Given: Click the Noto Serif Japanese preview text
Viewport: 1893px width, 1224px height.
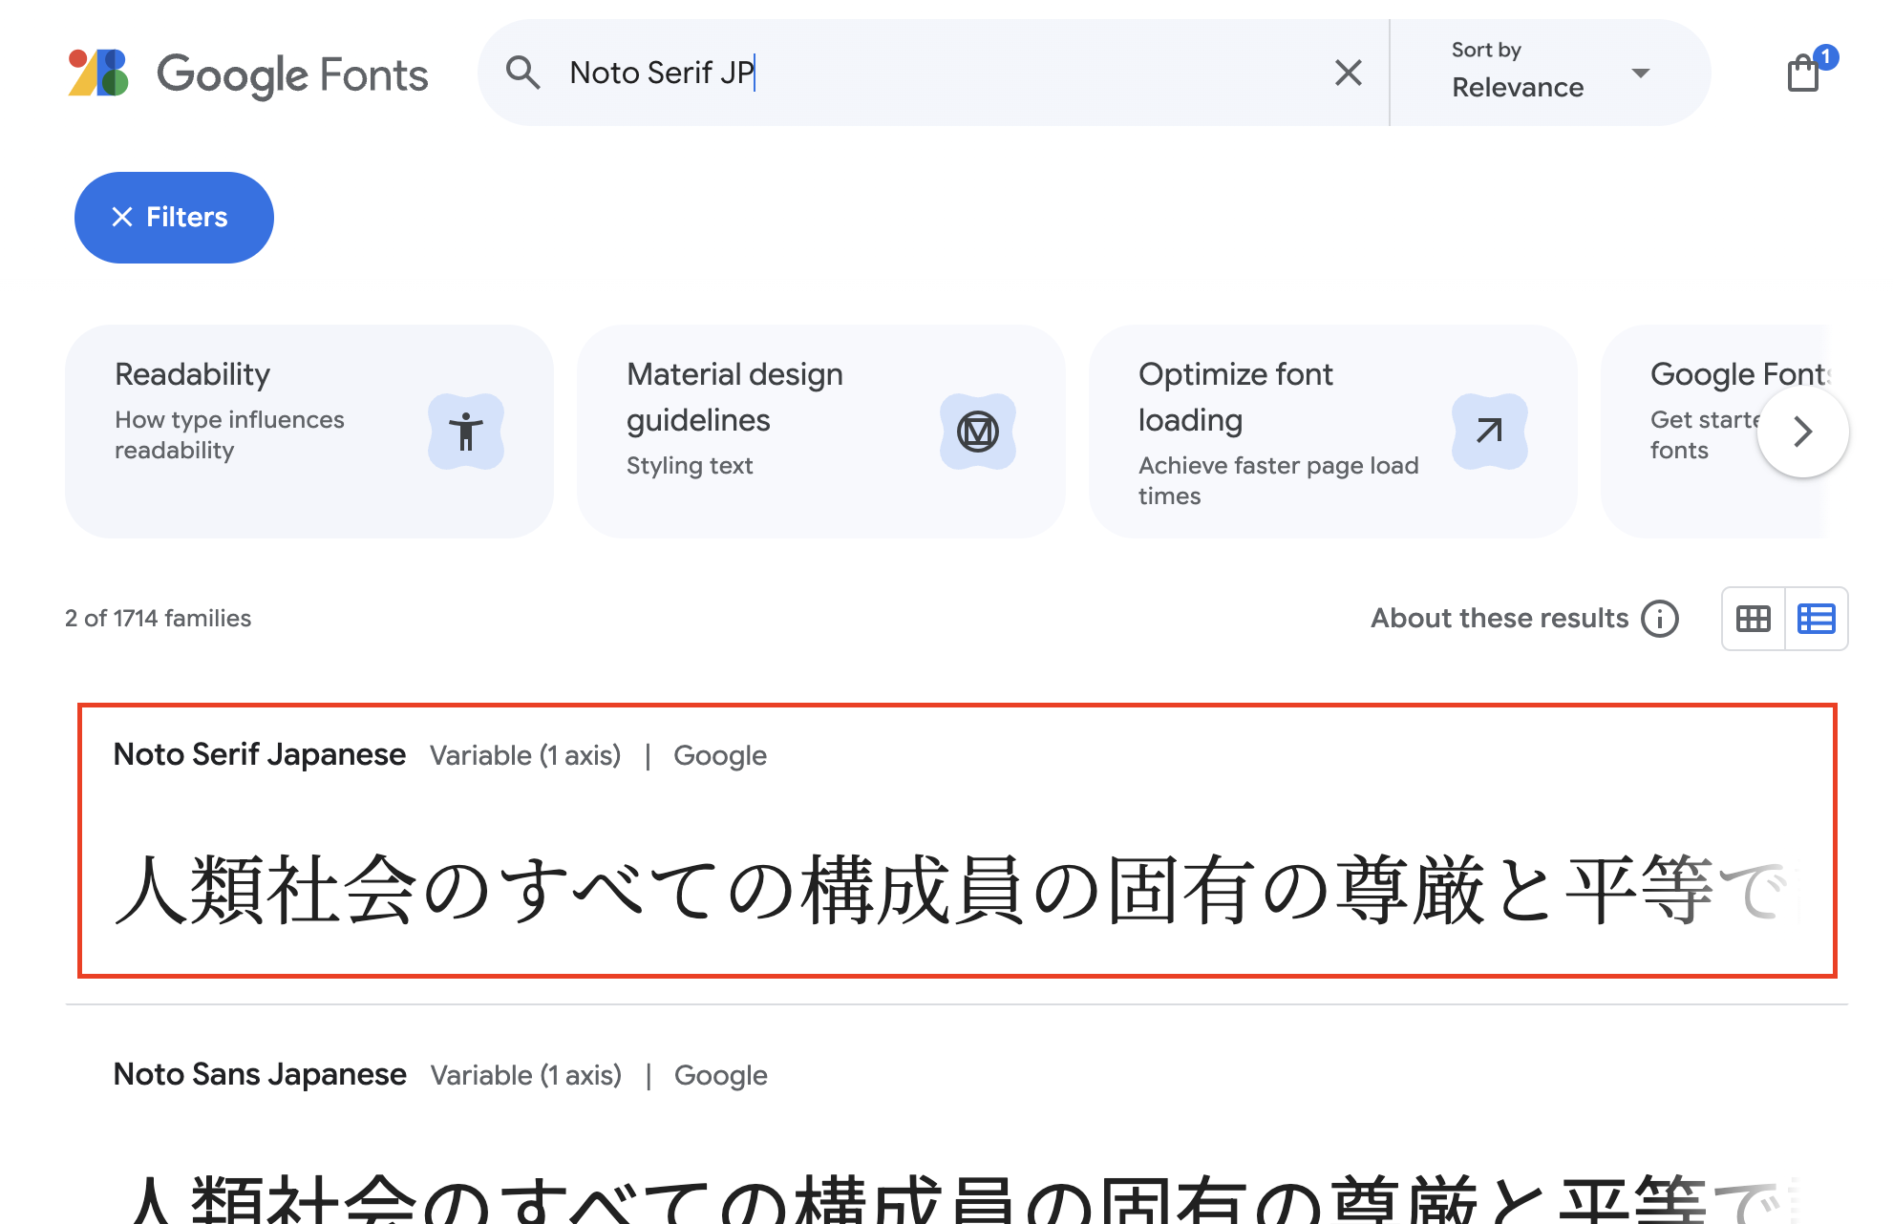Looking at the screenshot, I should pos(860,890).
